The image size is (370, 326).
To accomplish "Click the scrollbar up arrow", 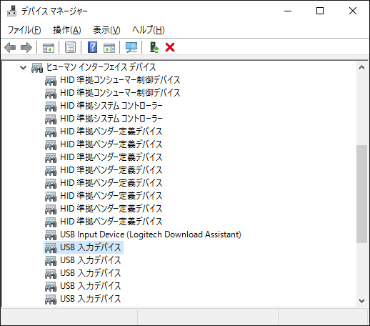I will coord(361,67).
